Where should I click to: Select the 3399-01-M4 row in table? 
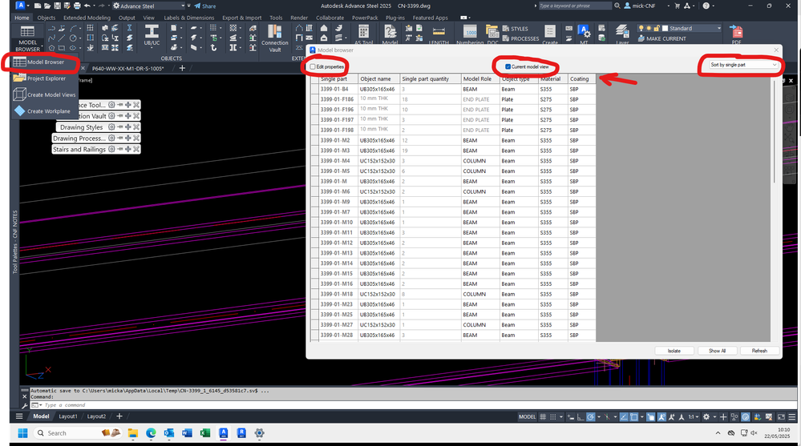click(453, 161)
